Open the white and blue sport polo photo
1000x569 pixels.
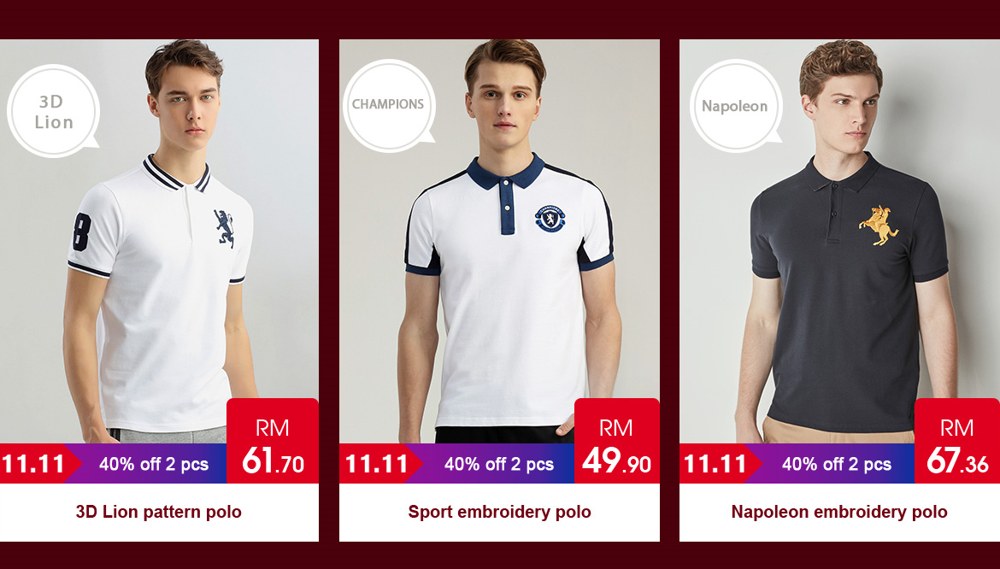coord(499,241)
